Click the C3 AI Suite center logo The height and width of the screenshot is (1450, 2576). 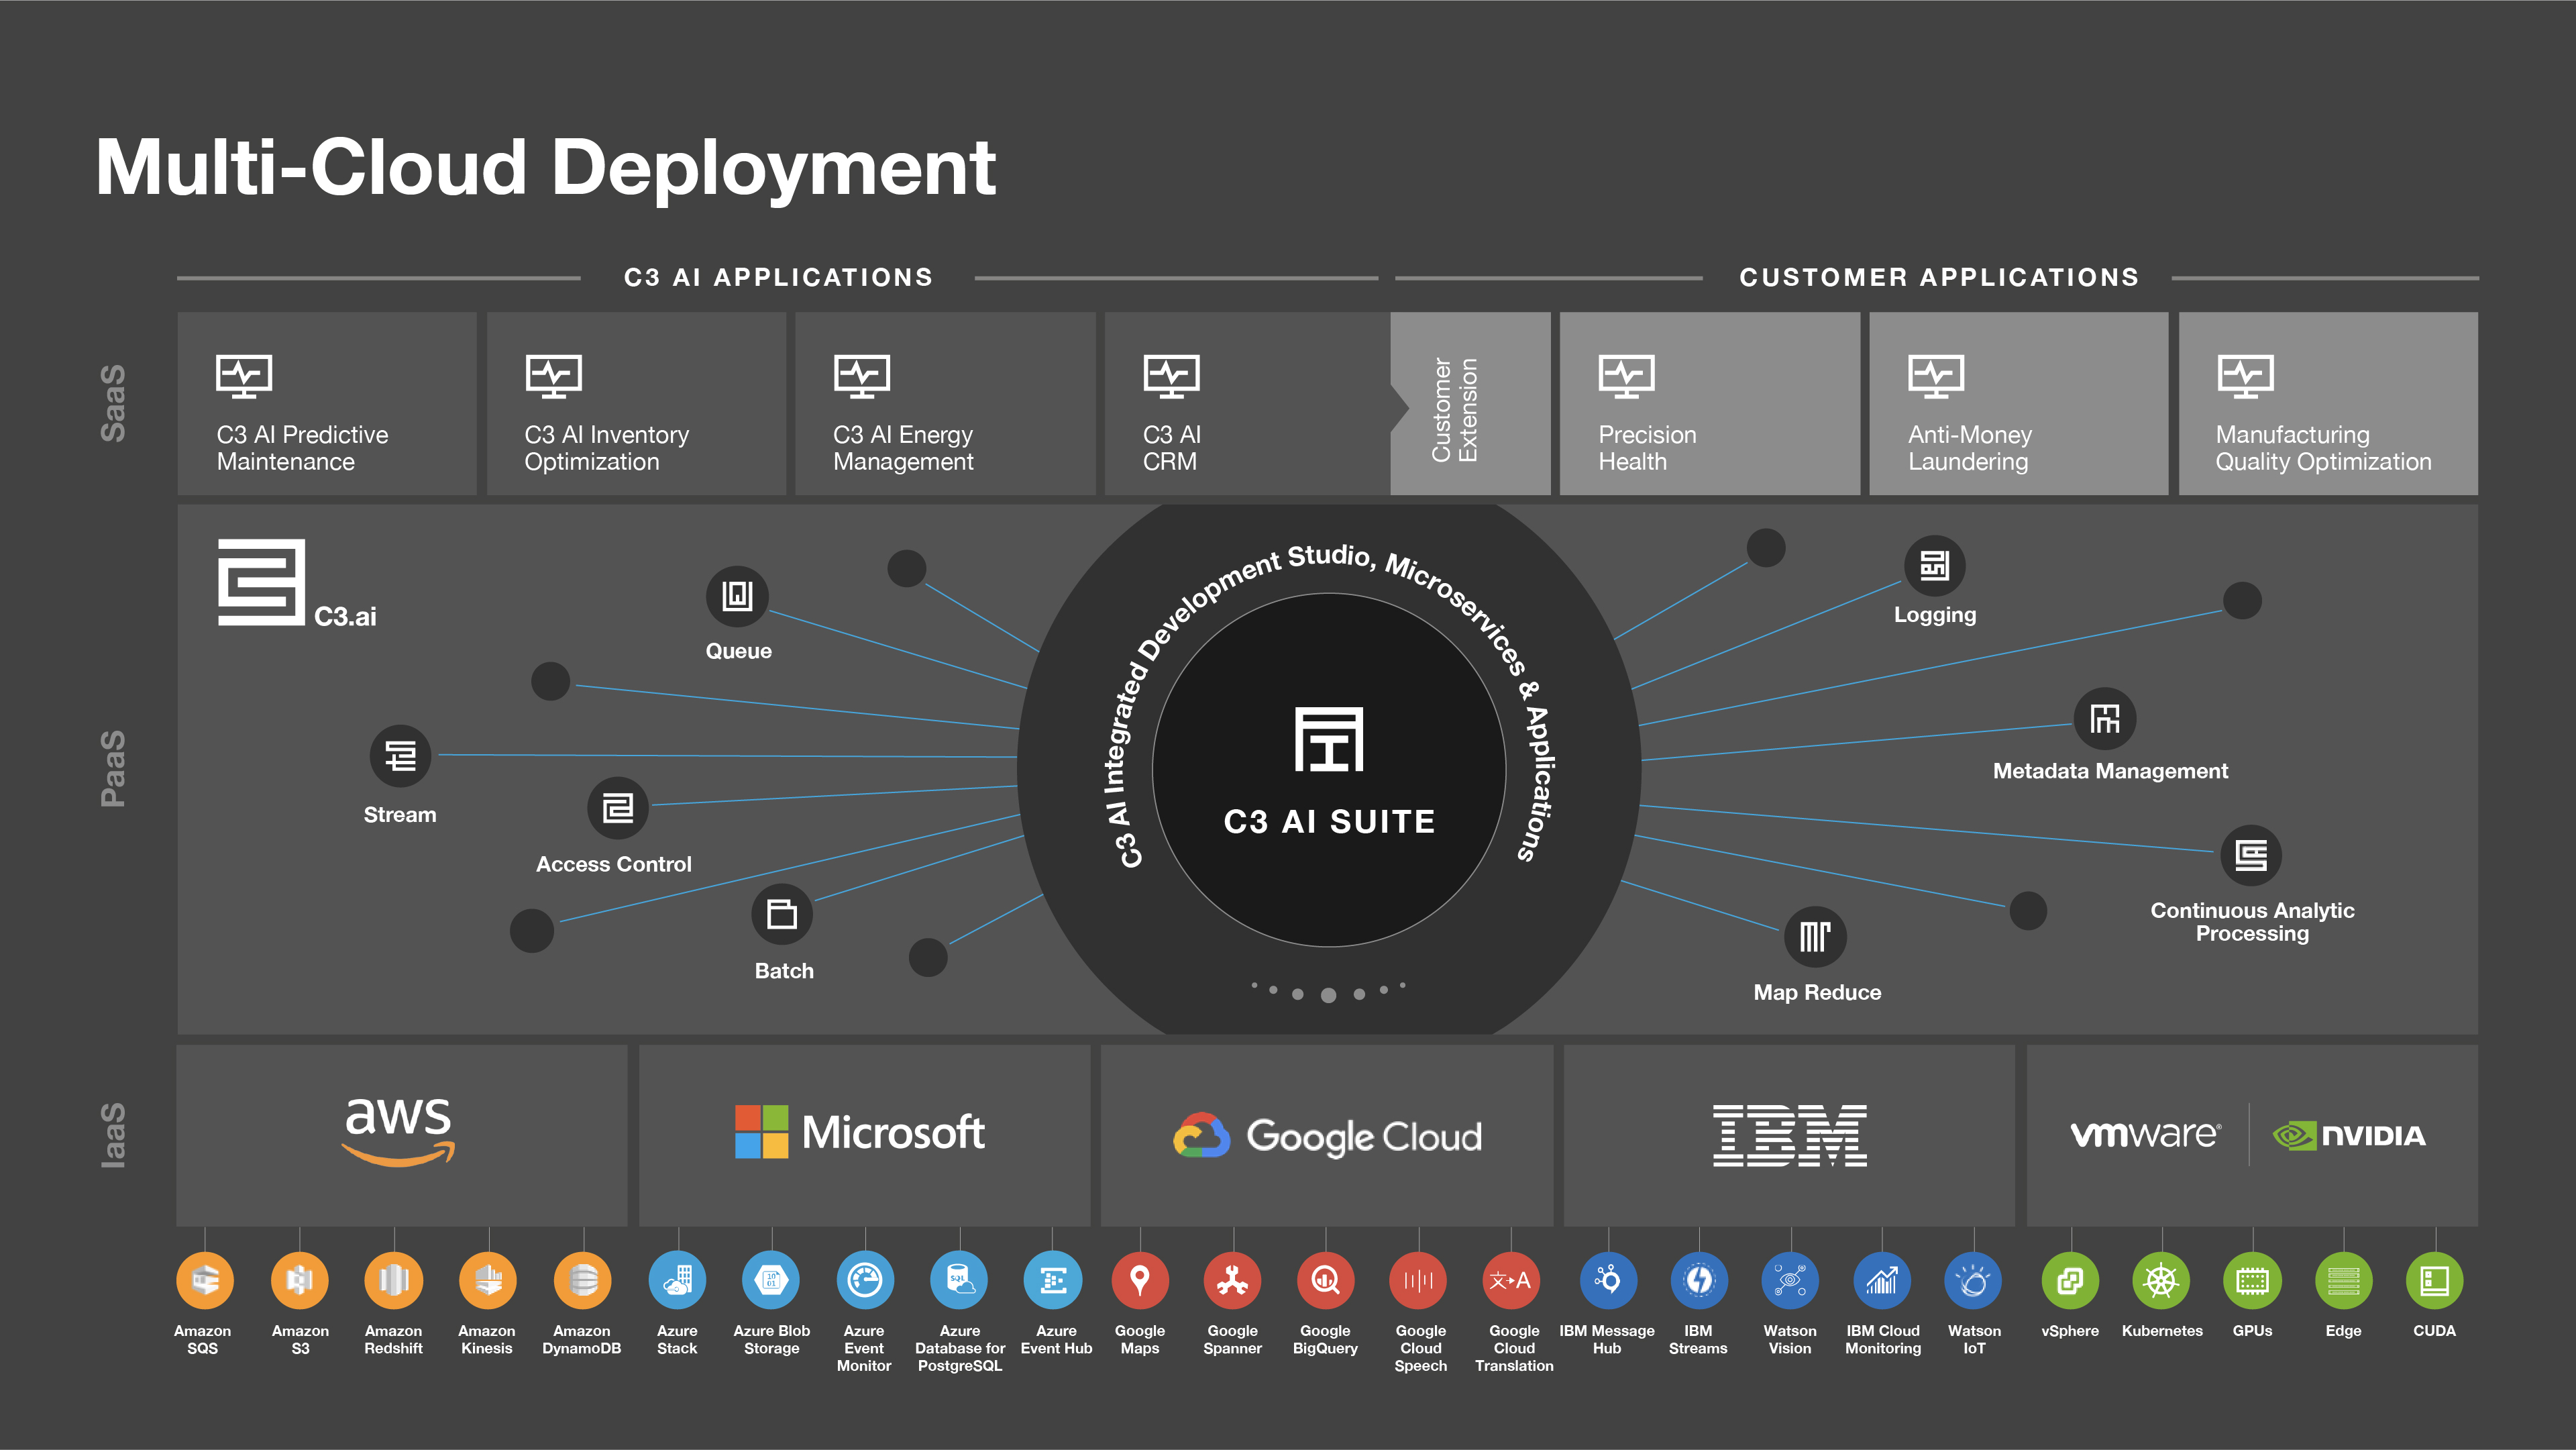click(x=1329, y=741)
